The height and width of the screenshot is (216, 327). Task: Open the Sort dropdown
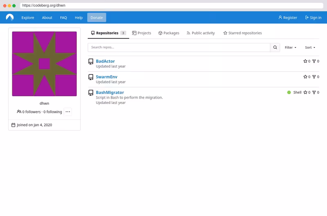click(x=310, y=47)
